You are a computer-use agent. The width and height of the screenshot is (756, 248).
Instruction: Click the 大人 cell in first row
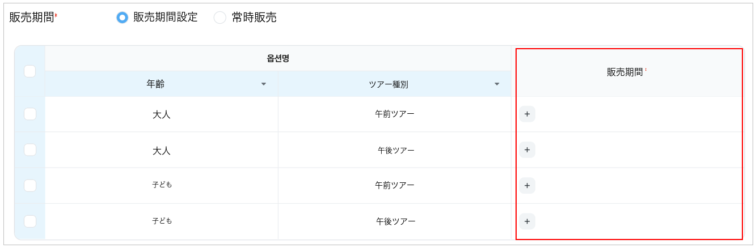pos(162,114)
